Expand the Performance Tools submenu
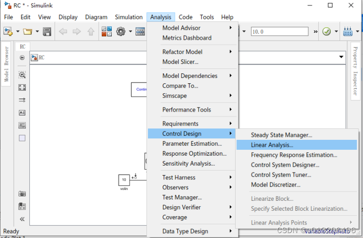This screenshot has width=363, height=238. (193, 110)
